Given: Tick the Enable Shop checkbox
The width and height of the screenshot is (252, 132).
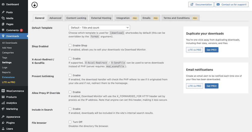Looking at the screenshot, I should (70, 46).
